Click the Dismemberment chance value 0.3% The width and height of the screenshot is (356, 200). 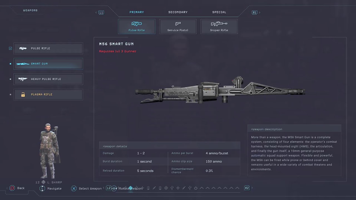point(209,171)
